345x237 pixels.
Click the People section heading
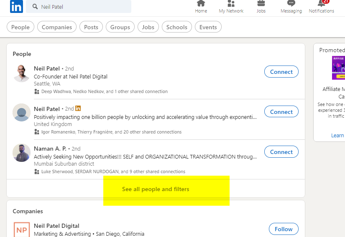click(22, 54)
